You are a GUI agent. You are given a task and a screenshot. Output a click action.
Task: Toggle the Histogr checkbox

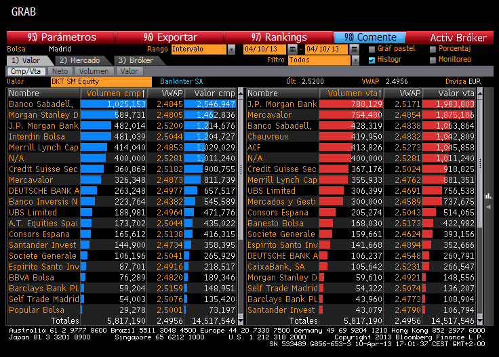pos(372,60)
